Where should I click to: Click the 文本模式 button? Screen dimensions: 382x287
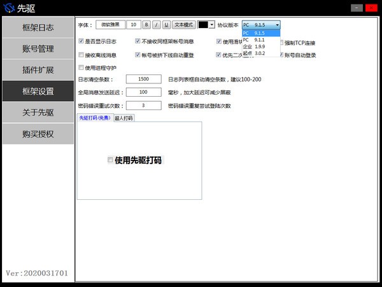click(x=183, y=25)
